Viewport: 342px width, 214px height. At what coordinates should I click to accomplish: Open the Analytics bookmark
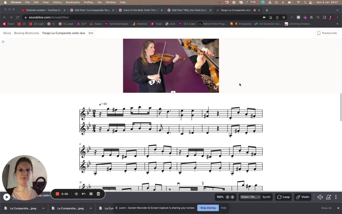[140, 24]
